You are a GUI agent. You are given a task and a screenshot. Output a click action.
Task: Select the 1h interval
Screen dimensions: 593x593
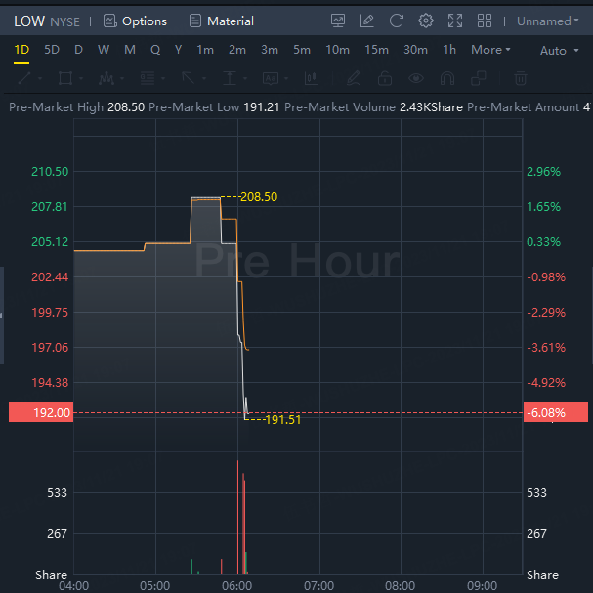(449, 50)
